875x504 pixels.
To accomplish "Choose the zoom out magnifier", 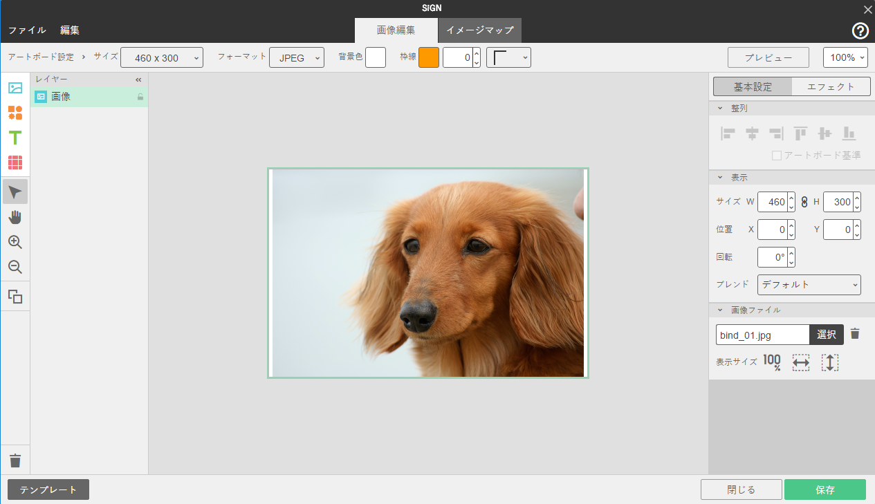I will coord(15,267).
